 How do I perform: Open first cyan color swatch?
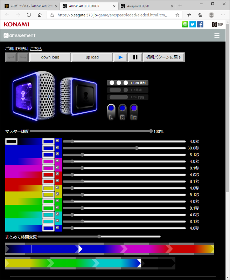tap(48, 215)
